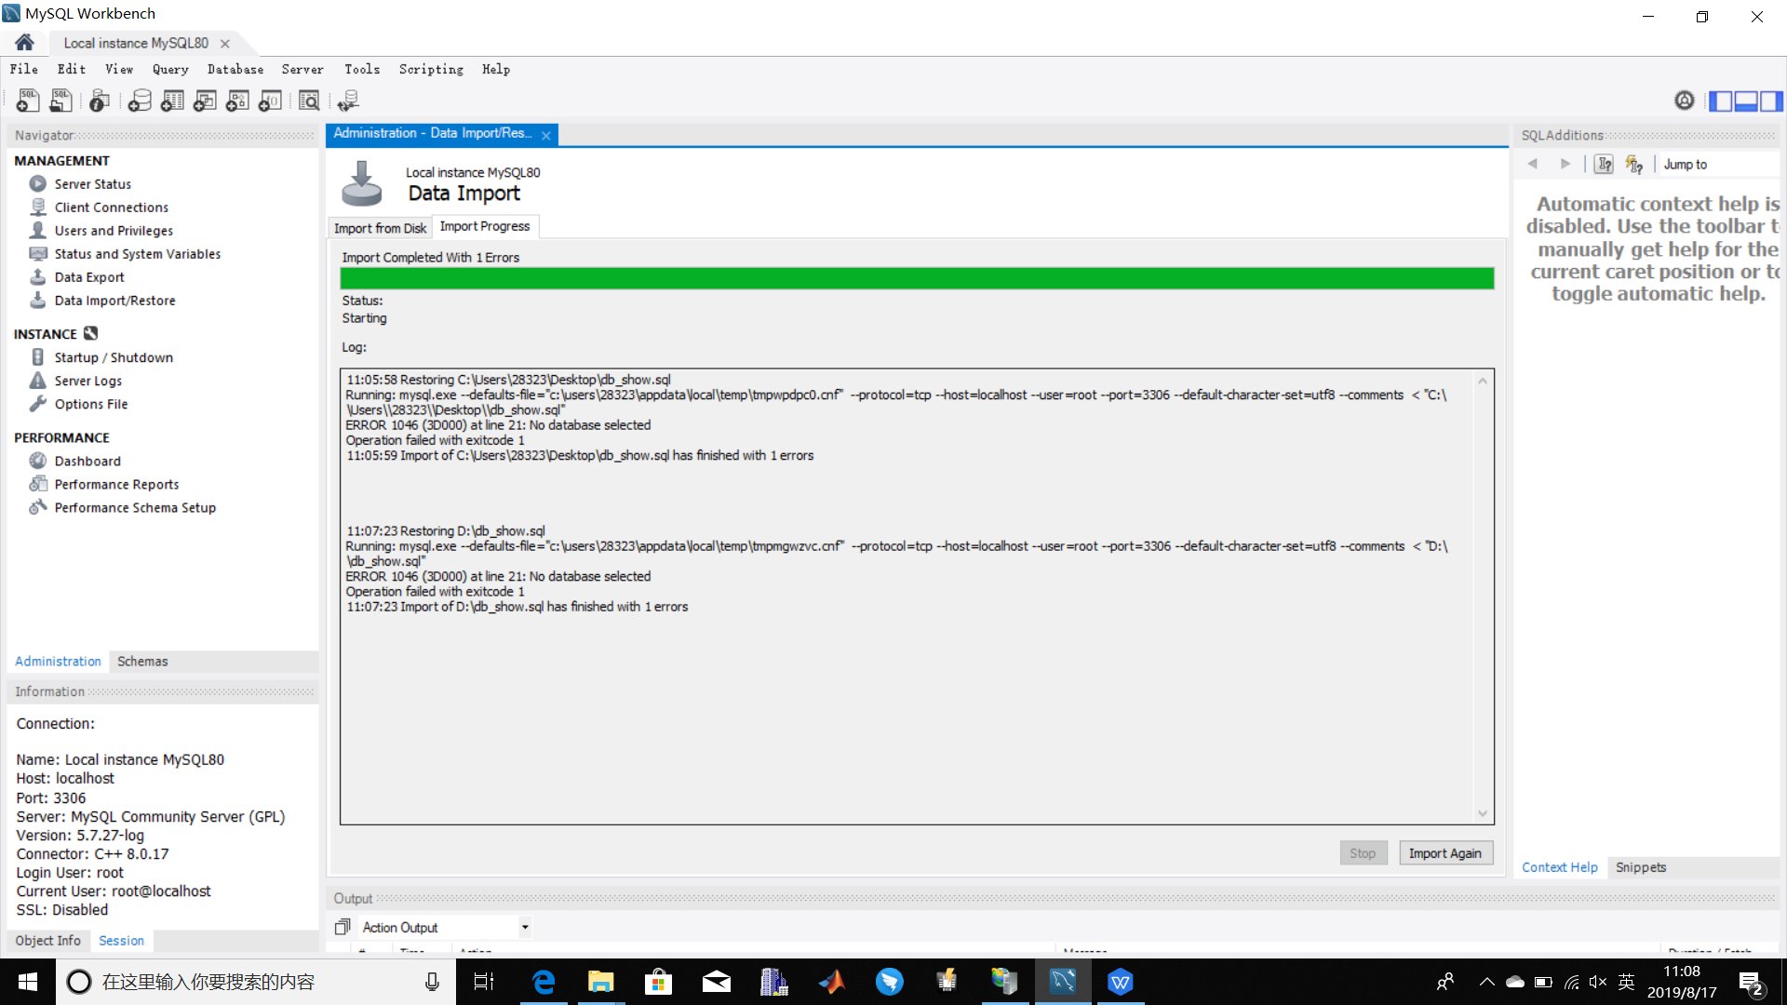Open Users and Privileges

pos(114,231)
